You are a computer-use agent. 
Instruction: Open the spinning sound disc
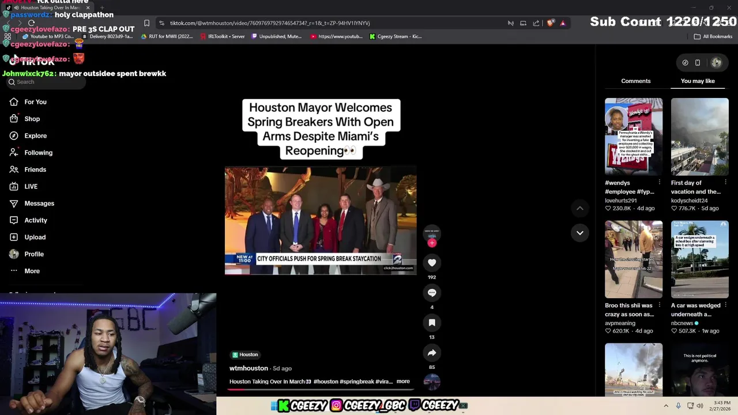pos(432,382)
